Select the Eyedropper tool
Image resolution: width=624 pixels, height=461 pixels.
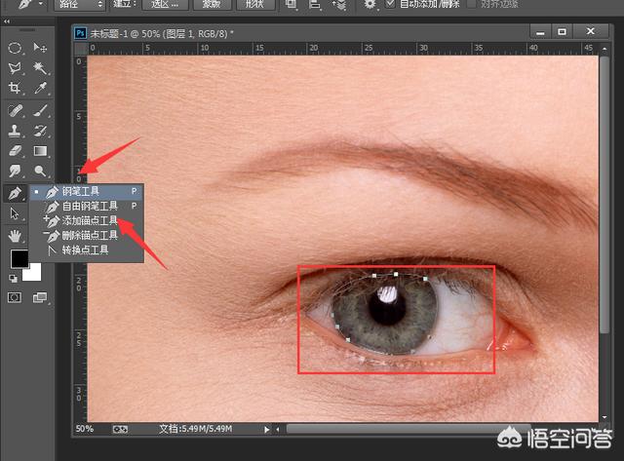(x=40, y=89)
